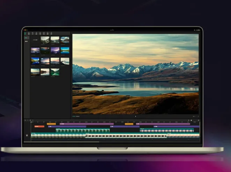
Task: Pick the snowy mountain thumbnail in top row
Action: pos(65,40)
